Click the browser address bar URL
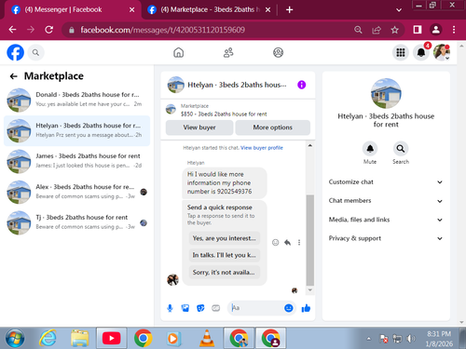Image resolution: width=466 pixels, height=349 pixels. [x=163, y=30]
